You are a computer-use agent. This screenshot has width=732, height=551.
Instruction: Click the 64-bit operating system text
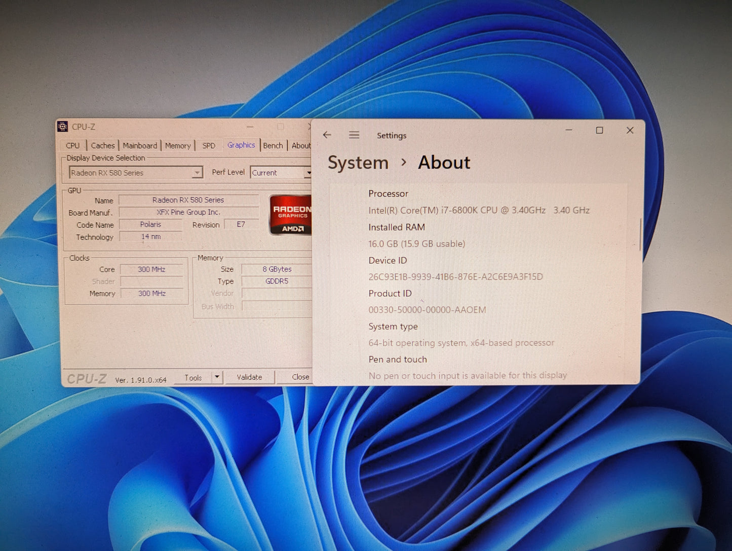(x=461, y=343)
